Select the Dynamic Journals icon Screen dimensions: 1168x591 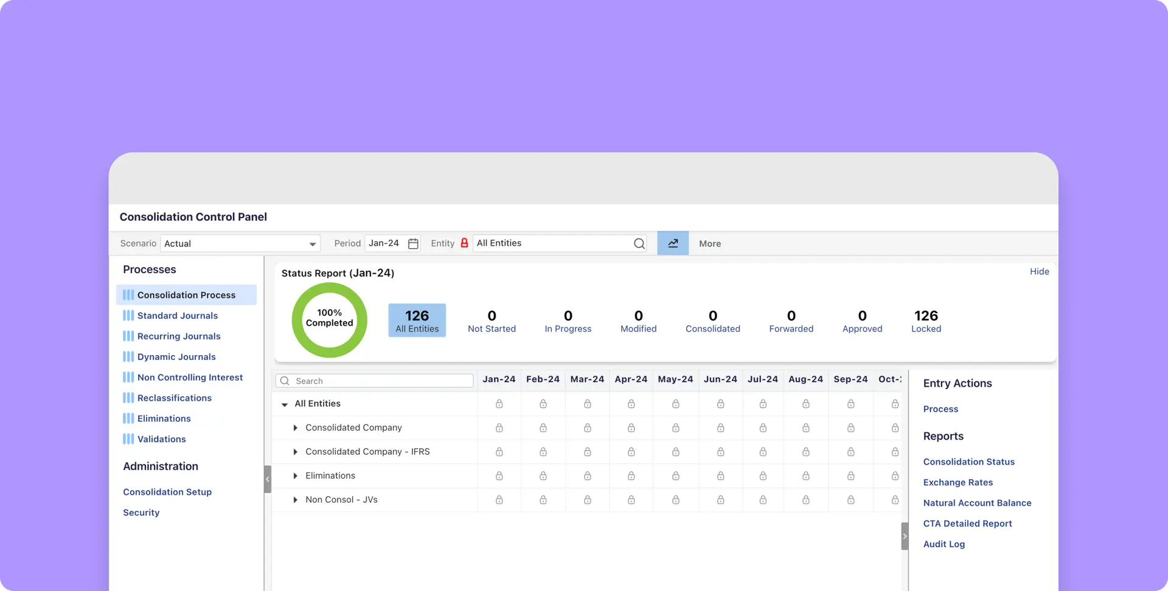pos(128,357)
